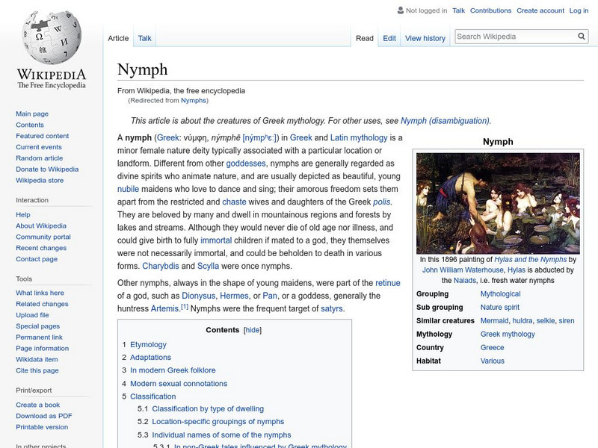
Task: Go to Main page in sidebar
Action: click(32, 113)
